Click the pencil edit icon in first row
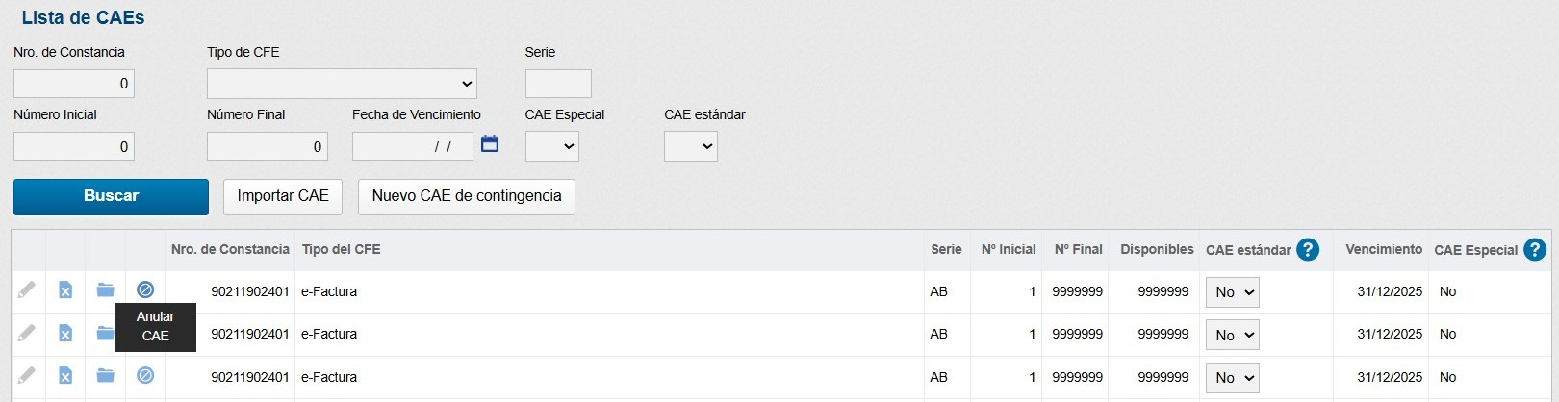1559x402 pixels. click(x=27, y=289)
